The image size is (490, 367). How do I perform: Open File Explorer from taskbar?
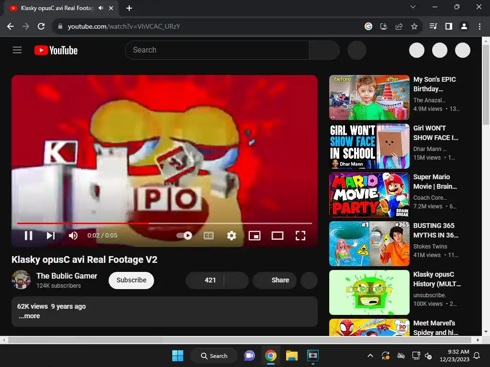[291, 356]
